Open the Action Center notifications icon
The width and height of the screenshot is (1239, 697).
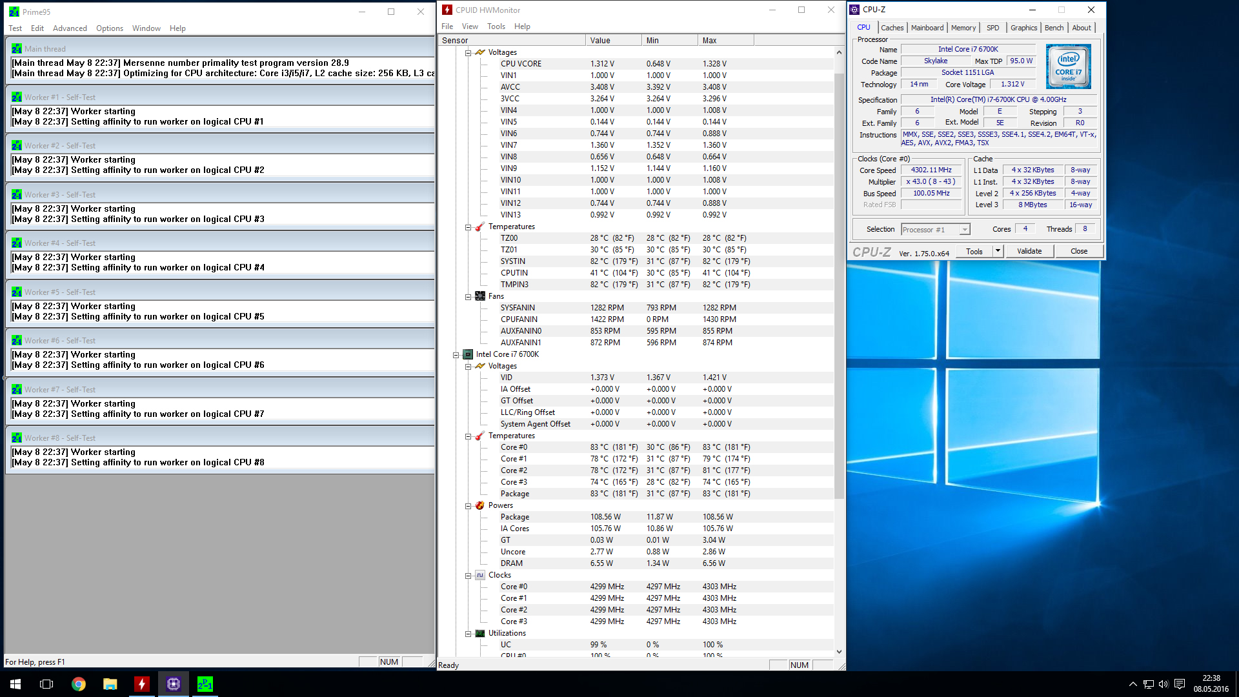[x=1180, y=684]
